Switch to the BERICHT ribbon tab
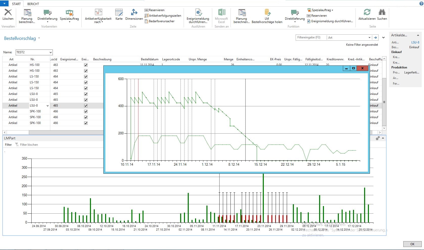The image size is (424, 250). [x=33, y=4]
